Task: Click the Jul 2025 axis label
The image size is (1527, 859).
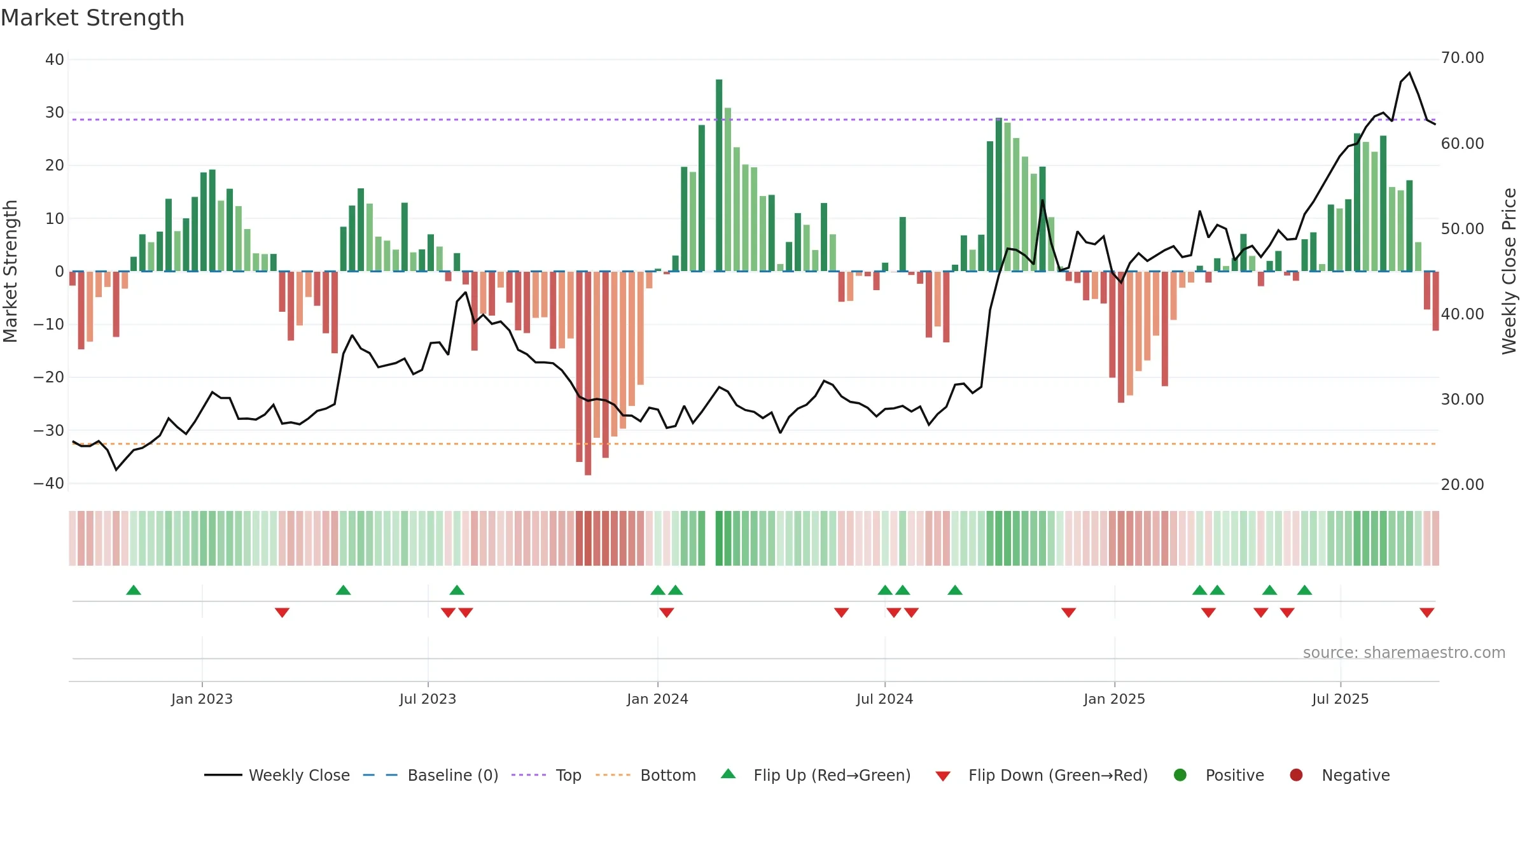Action: click(x=1340, y=699)
